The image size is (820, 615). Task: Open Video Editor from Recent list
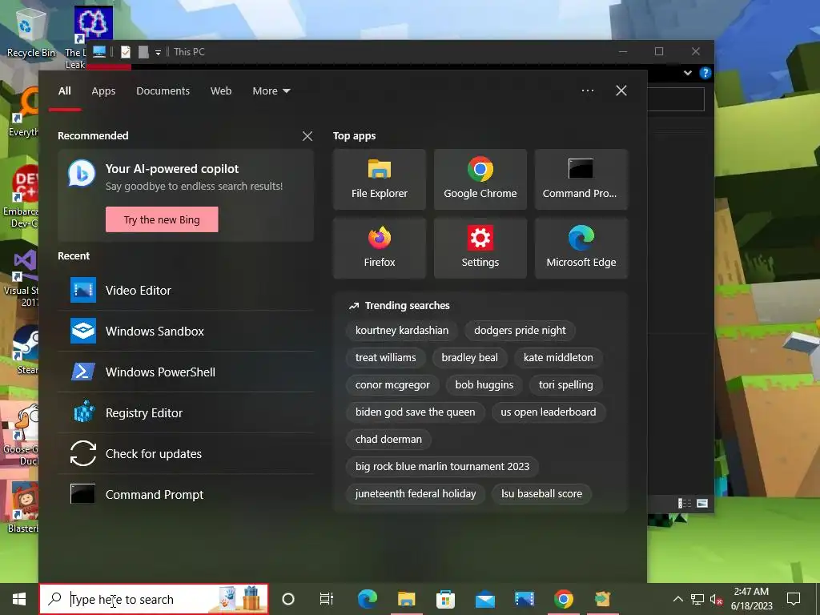pyautogui.click(x=186, y=290)
